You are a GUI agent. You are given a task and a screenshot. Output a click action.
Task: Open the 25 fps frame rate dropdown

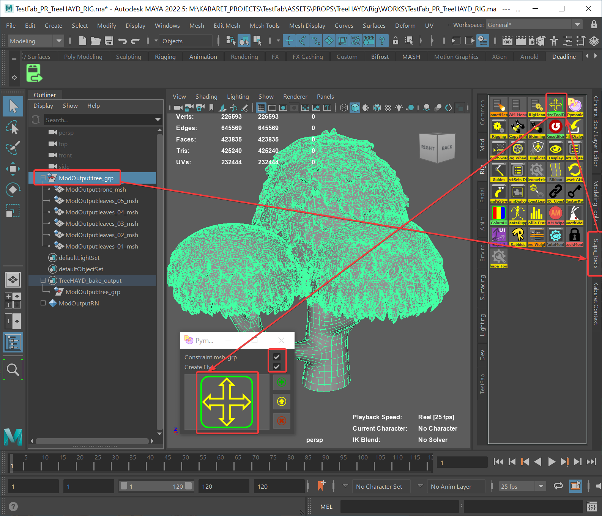point(523,486)
